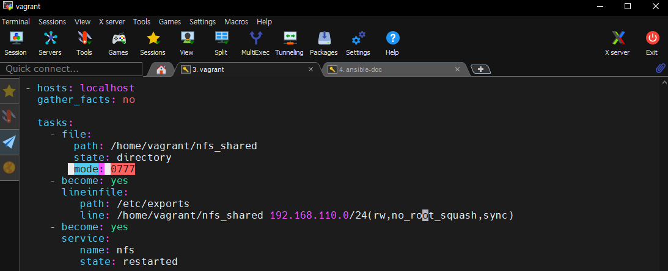
Task: Click the Quick connect input field
Action: (x=71, y=69)
